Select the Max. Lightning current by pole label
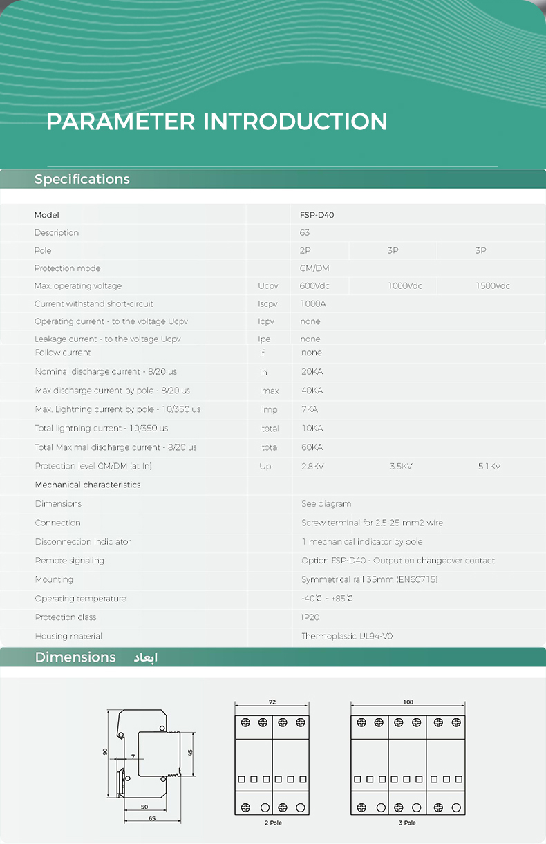Image resolution: width=546 pixels, height=844 pixels. (x=118, y=410)
